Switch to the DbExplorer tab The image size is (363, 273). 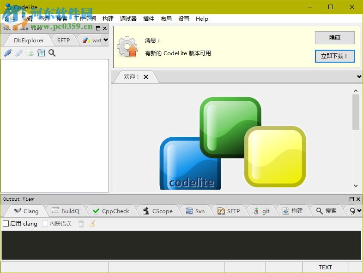[29, 41]
